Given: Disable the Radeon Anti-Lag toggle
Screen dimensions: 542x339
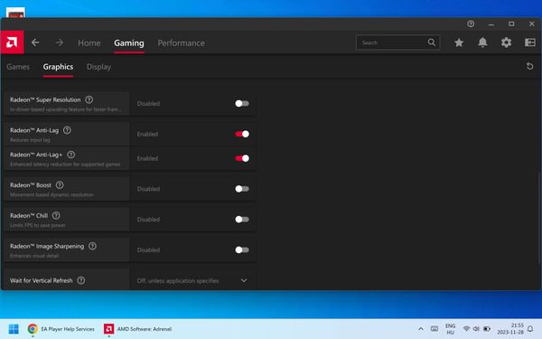Looking at the screenshot, I should click(242, 134).
